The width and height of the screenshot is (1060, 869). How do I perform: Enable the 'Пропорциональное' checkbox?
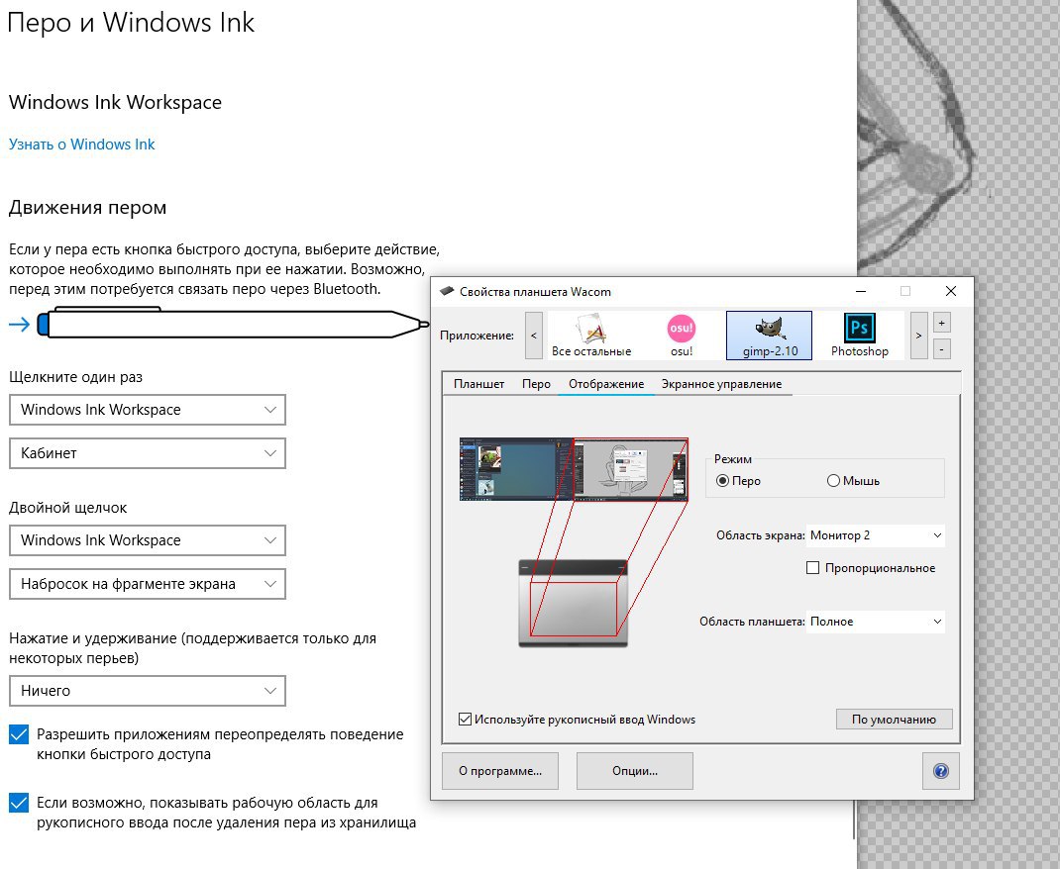813,568
